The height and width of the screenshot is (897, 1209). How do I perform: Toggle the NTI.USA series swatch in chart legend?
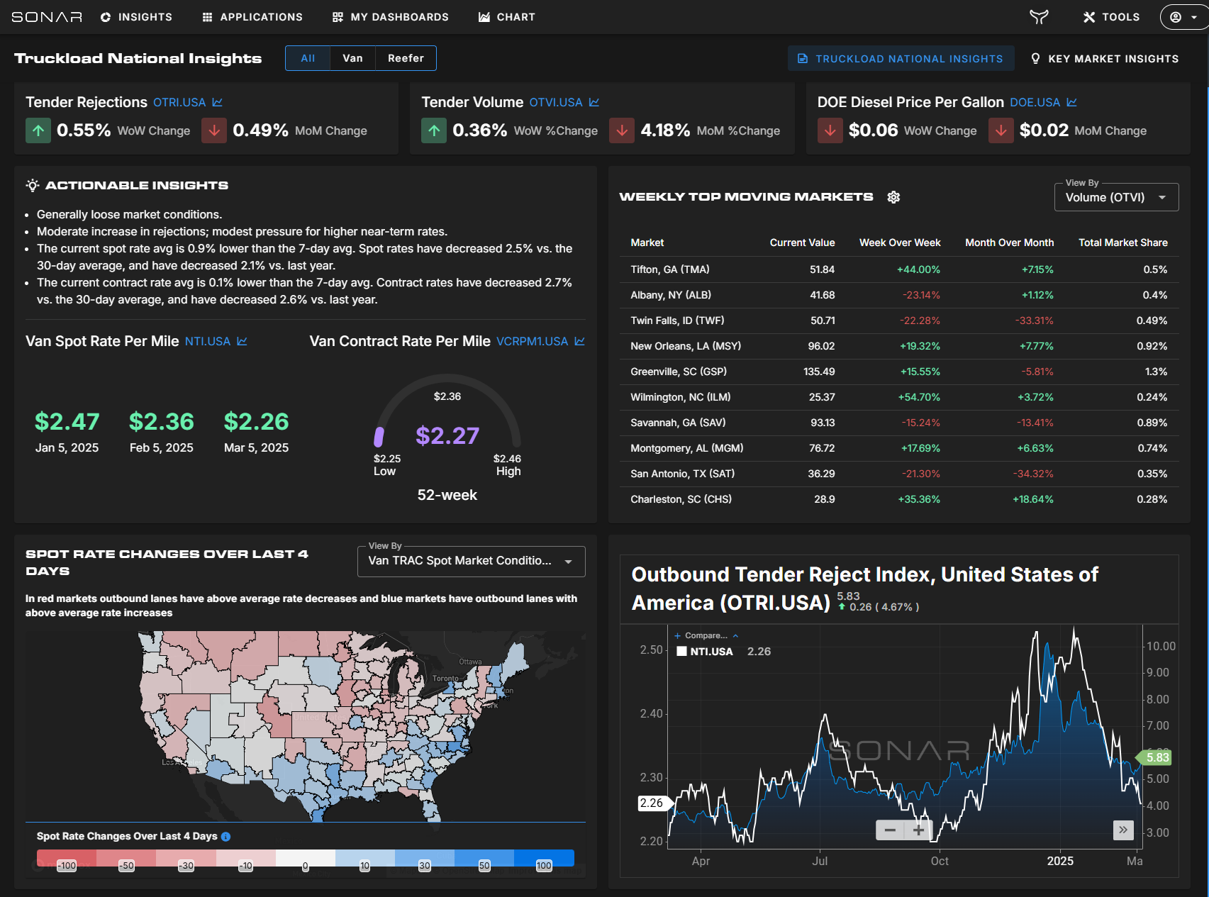pos(681,652)
